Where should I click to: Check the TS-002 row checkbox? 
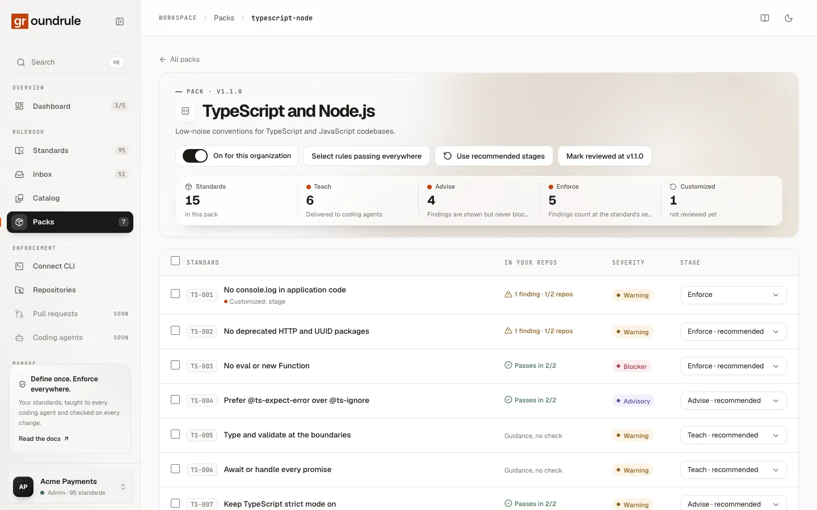[x=175, y=330]
